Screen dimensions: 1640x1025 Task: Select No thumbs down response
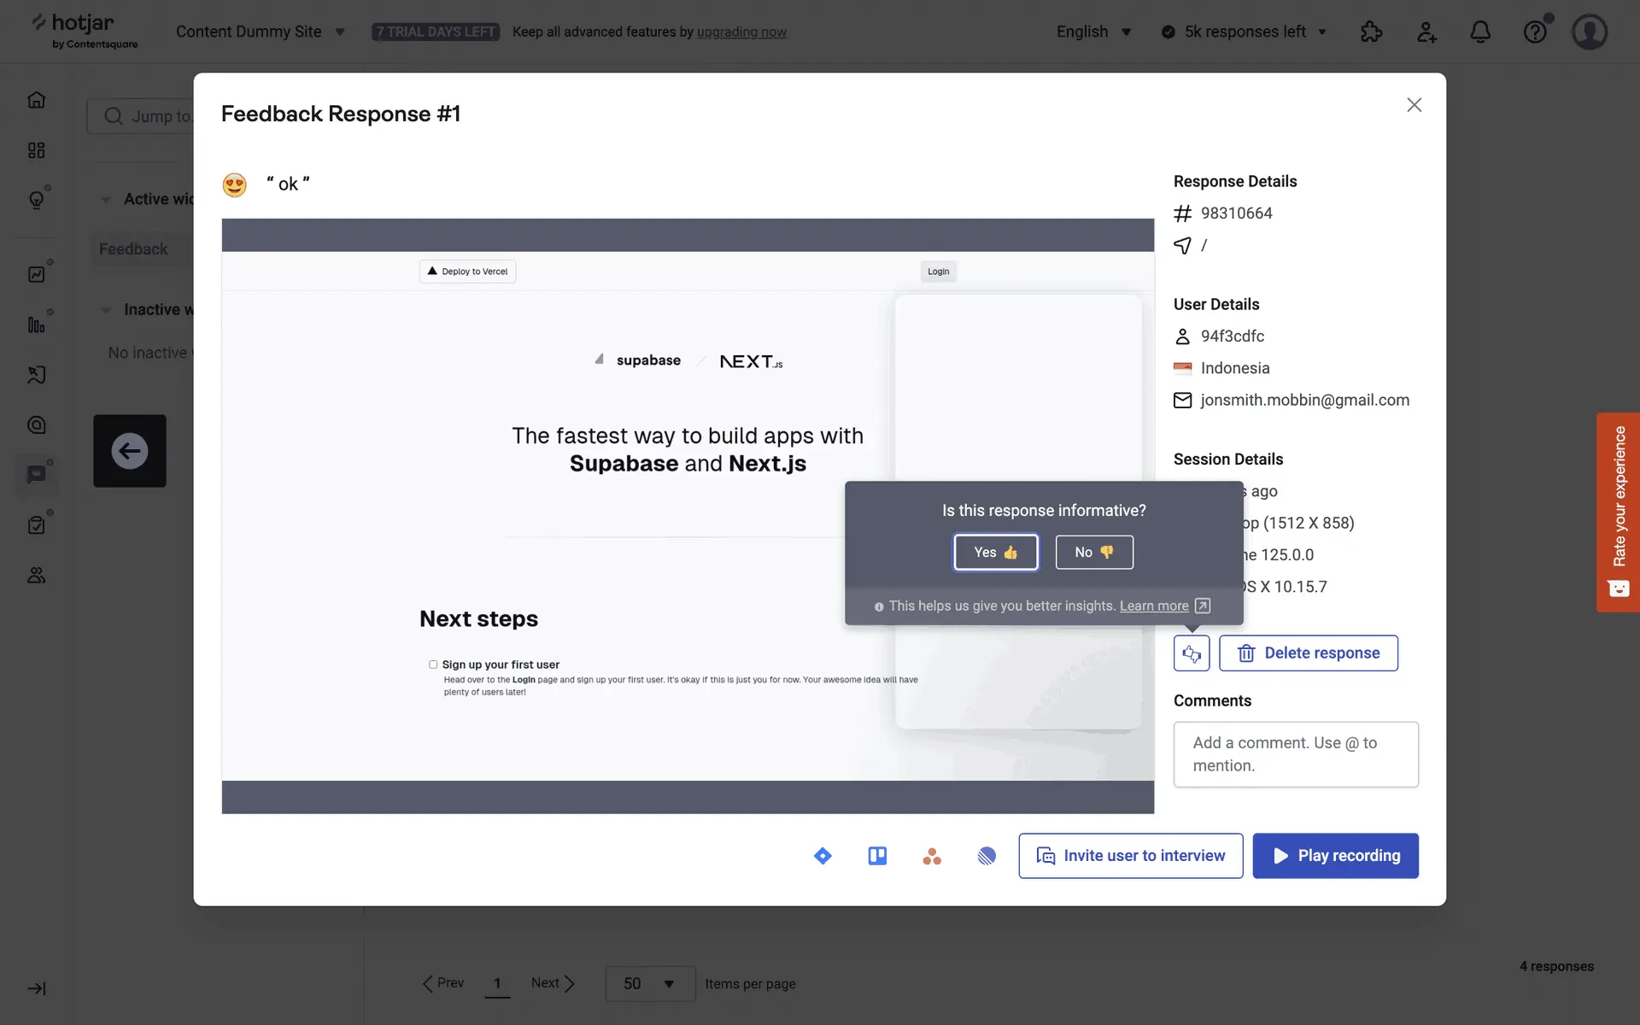pos(1093,553)
